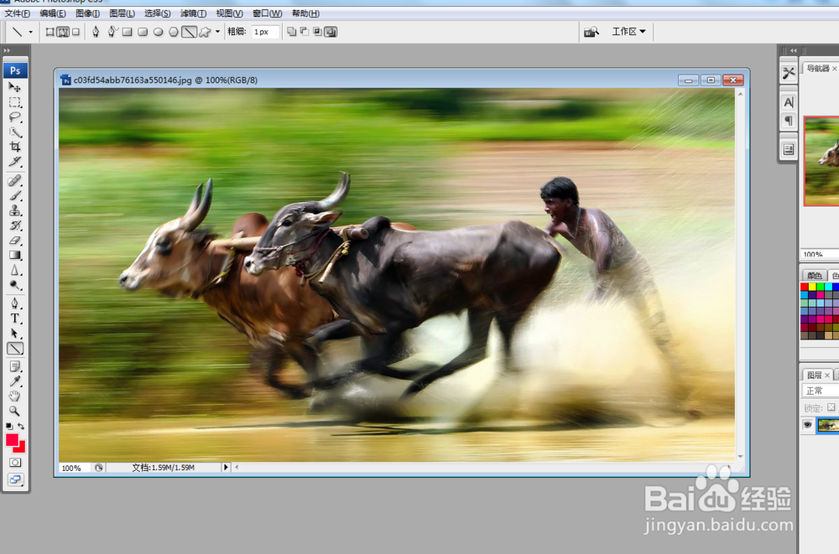Open 滤镜(T) menu

[x=193, y=13]
